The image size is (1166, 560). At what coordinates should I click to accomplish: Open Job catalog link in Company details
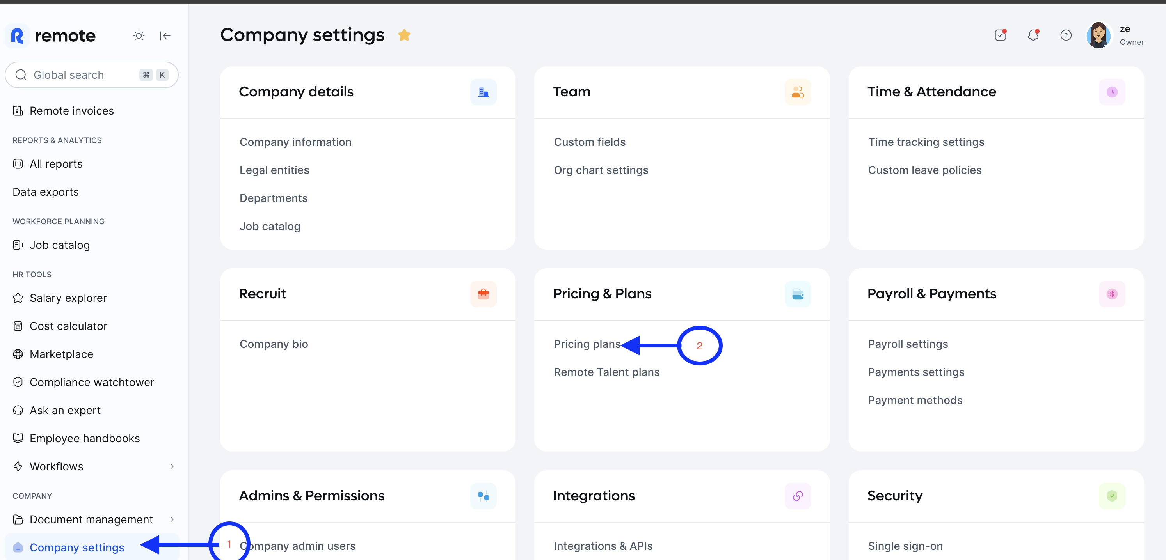(x=270, y=226)
